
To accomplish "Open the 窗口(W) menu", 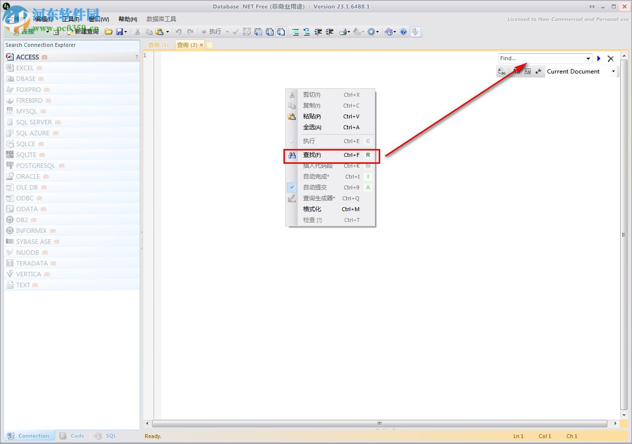I will pos(99,19).
